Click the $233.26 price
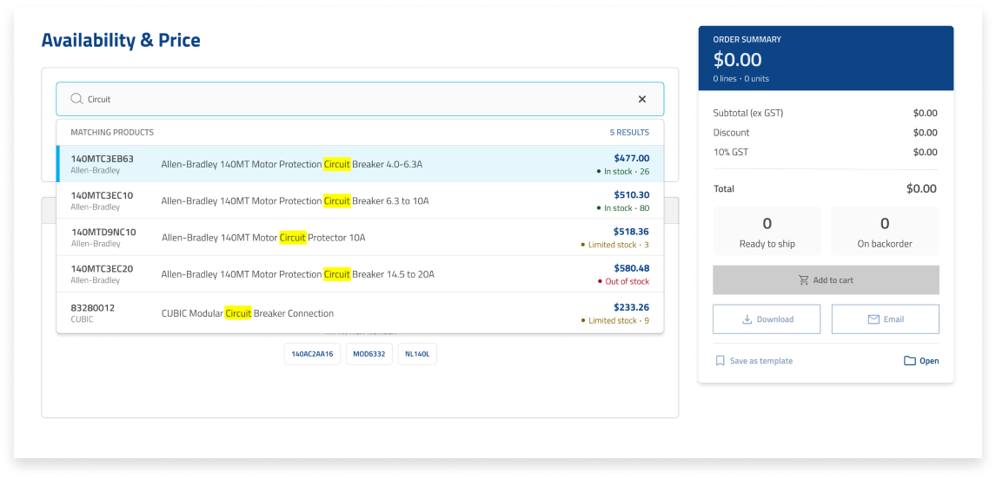Image resolution: width=996 pixels, height=479 pixels. coord(631,308)
